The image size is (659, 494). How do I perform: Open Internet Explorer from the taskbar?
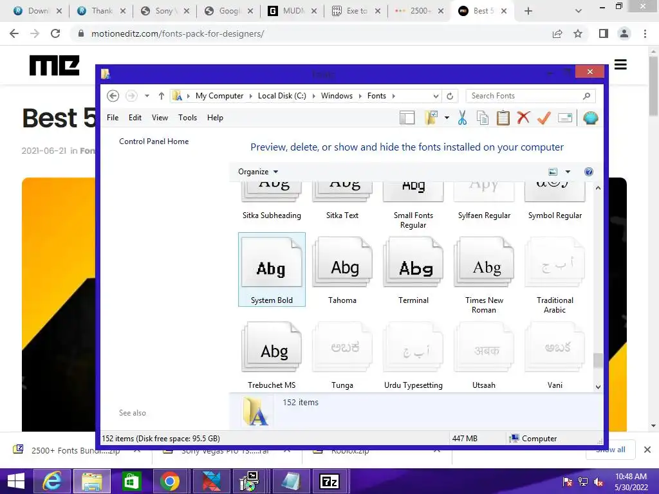coord(52,481)
